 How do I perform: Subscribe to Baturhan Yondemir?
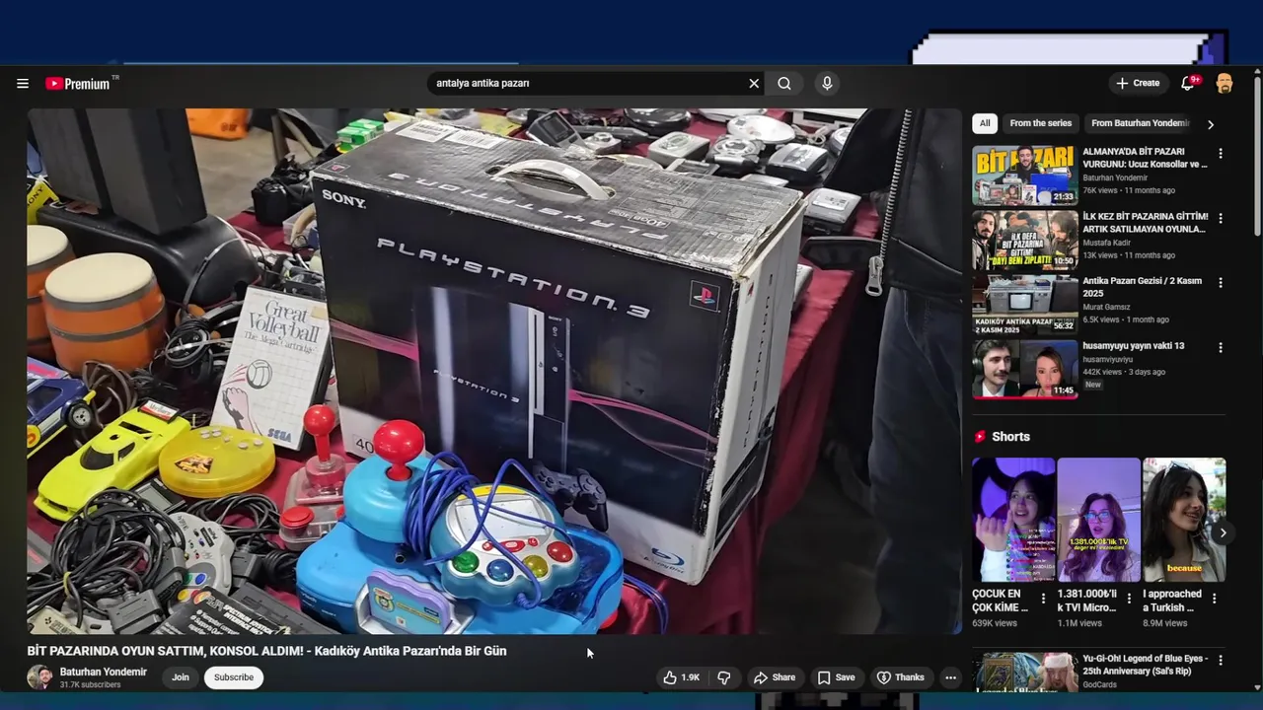tap(234, 677)
